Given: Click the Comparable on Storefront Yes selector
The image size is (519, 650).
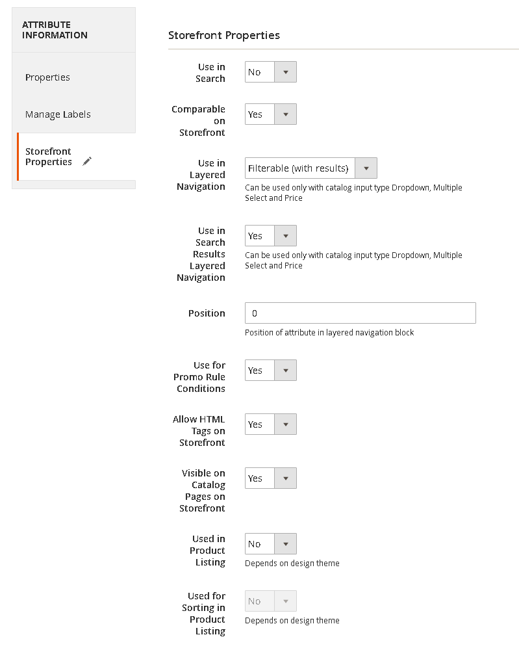Looking at the screenshot, I should [x=260, y=114].
